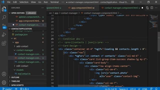Open the Explorer view in activity bar
160x90 pixels.
click(4, 9)
